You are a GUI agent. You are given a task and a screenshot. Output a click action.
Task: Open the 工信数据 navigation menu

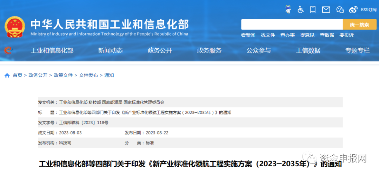[x=308, y=50]
